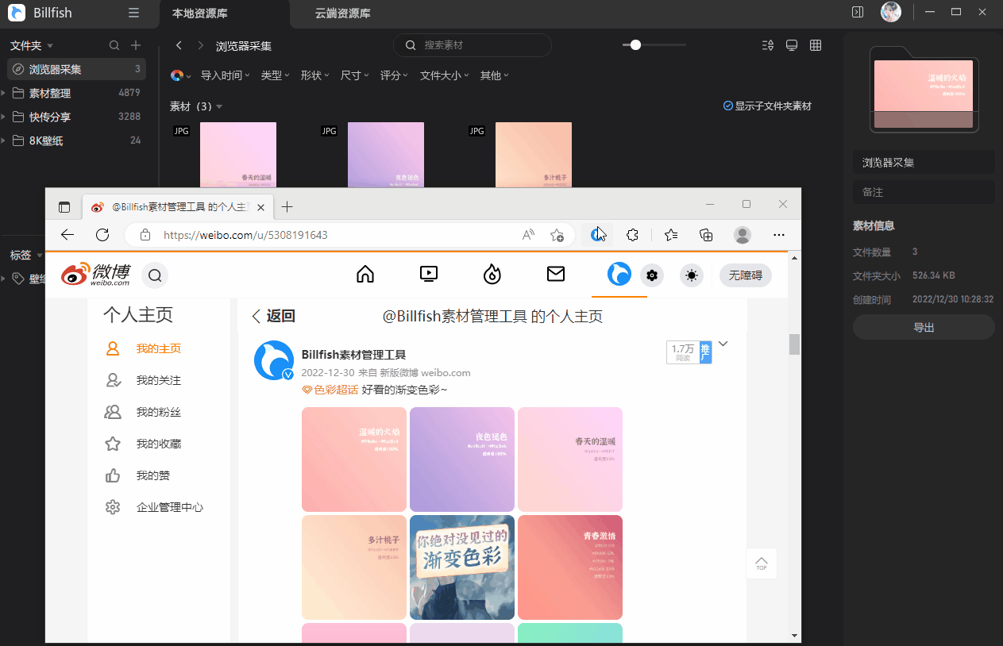Enable 显示子文件夹素材 option
Image resolution: width=1003 pixels, height=646 pixels.
[767, 105]
